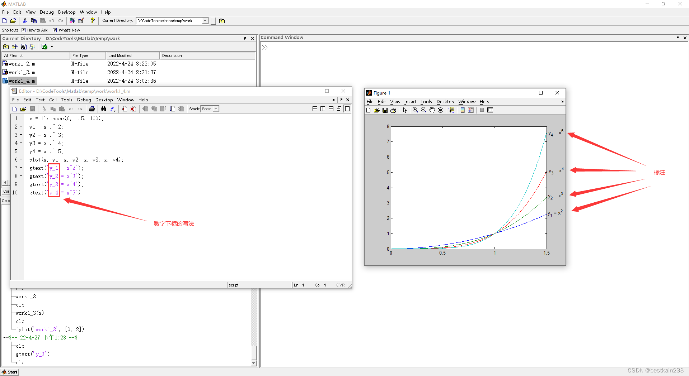Sort by the Last Modified column header
689x376 pixels.
133,56
